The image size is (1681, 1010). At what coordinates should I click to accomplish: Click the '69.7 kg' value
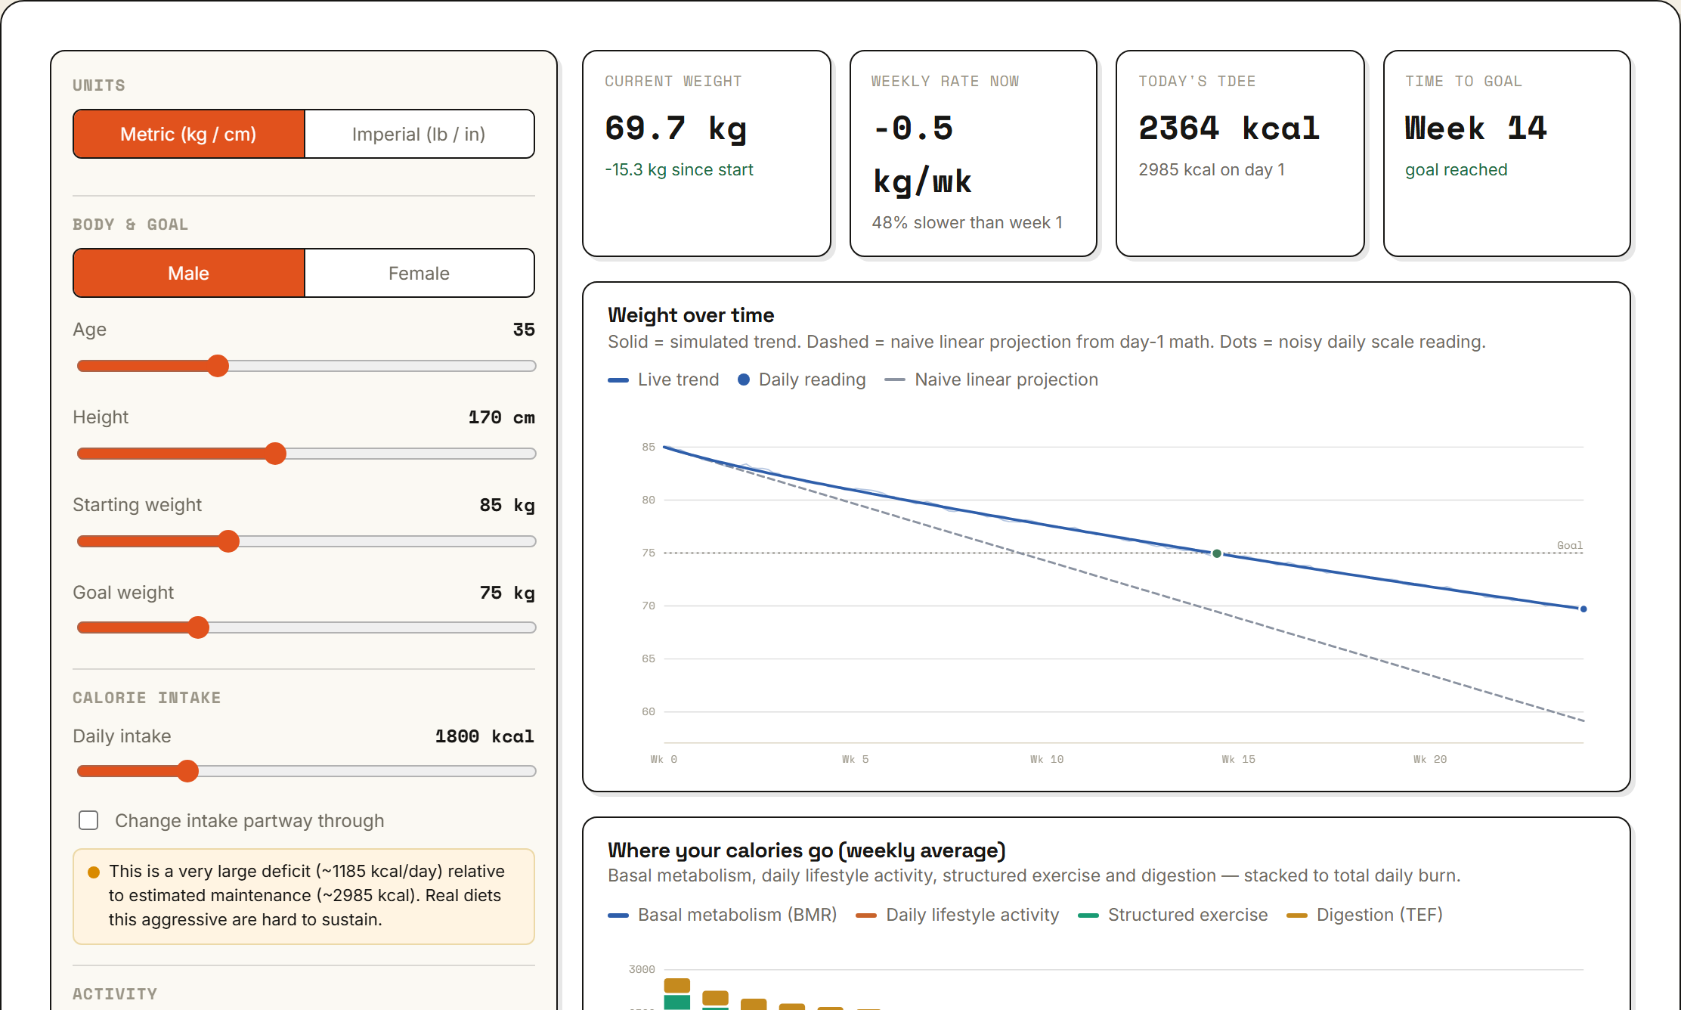coord(676,129)
